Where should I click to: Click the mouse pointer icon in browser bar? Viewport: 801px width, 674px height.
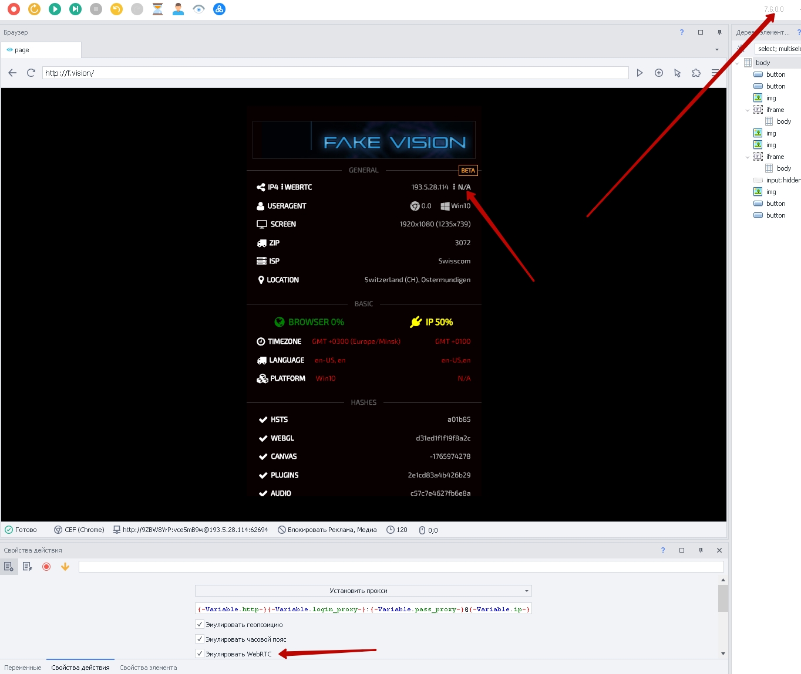pyautogui.click(x=677, y=73)
